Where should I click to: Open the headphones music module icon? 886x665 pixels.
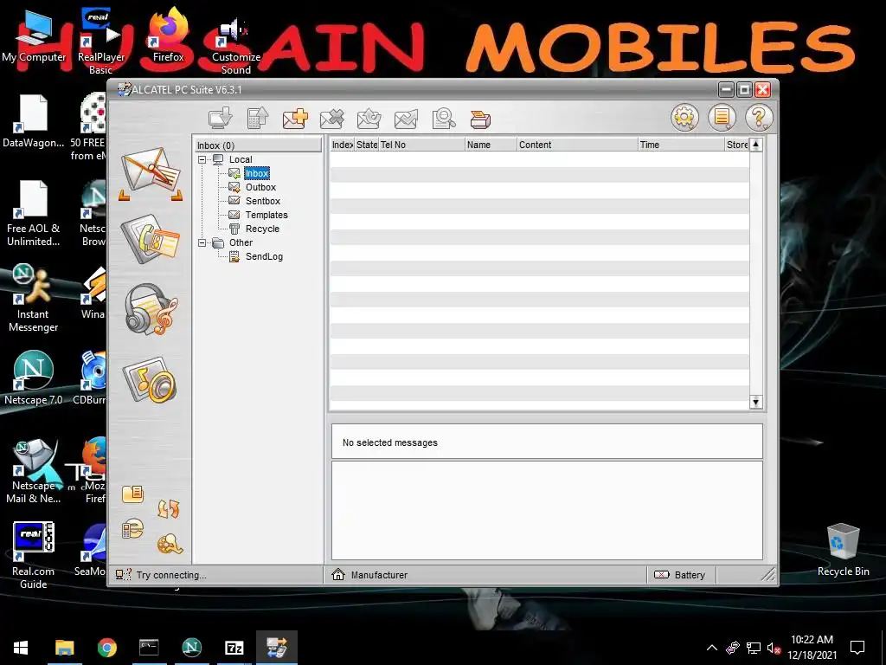tap(151, 309)
